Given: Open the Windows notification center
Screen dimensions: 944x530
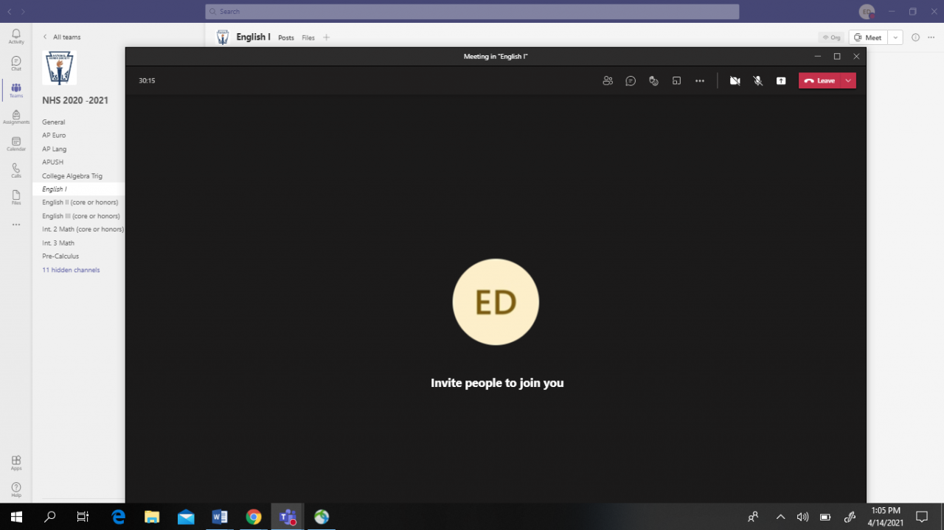Looking at the screenshot, I should click(x=921, y=517).
